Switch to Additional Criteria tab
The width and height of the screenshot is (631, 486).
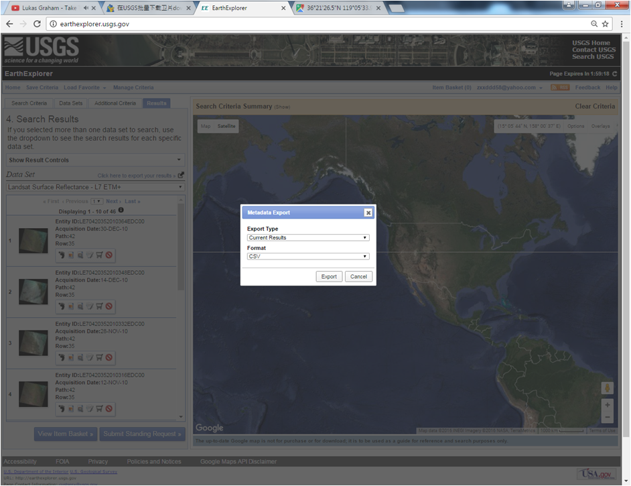(115, 103)
